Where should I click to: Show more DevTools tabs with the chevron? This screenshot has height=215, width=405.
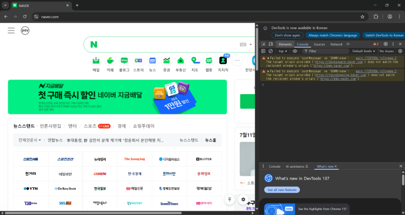(348, 44)
